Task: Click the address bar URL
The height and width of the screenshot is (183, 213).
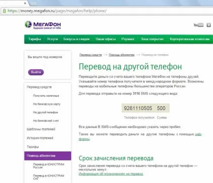Action: tap(57, 11)
